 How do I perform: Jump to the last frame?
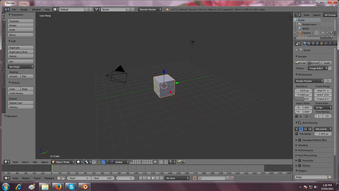pyautogui.click(x=162, y=178)
